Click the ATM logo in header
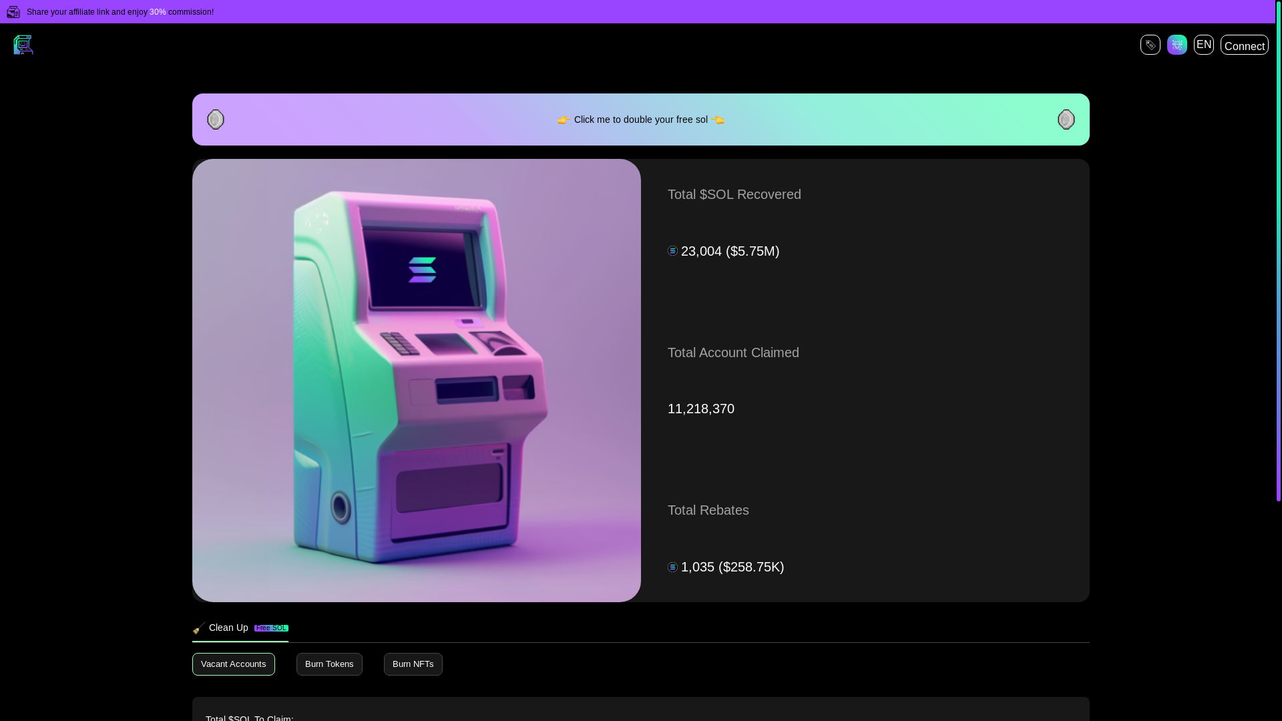This screenshot has width=1282, height=721. [23, 45]
